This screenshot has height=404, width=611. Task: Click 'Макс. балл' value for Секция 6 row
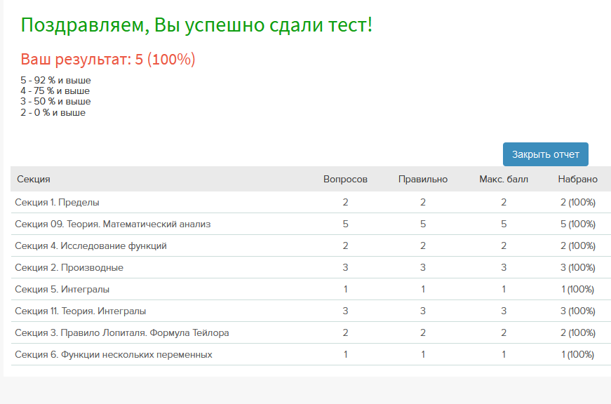tap(504, 354)
